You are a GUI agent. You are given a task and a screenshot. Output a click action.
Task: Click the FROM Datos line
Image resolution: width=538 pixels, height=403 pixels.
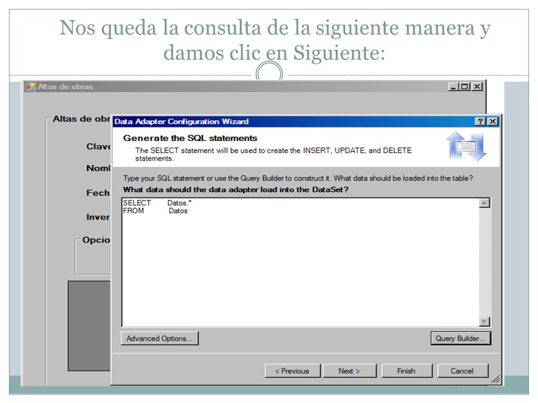click(155, 211)
